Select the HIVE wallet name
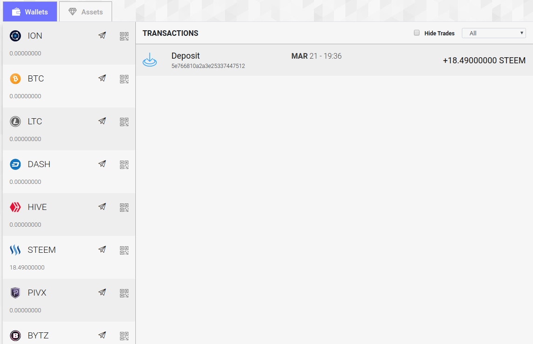 pos(37,207)
